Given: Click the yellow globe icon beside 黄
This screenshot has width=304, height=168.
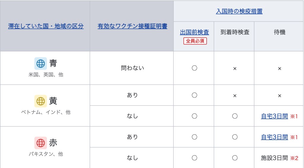Looking at the screenshot, I should tap(40, 101).
